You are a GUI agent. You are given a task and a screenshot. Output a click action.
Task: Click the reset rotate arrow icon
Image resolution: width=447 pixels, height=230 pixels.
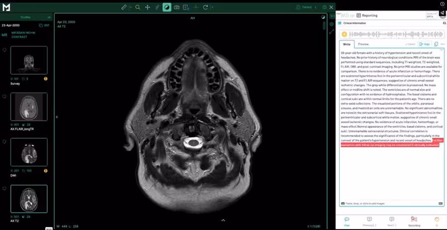[x=205, y=7]
